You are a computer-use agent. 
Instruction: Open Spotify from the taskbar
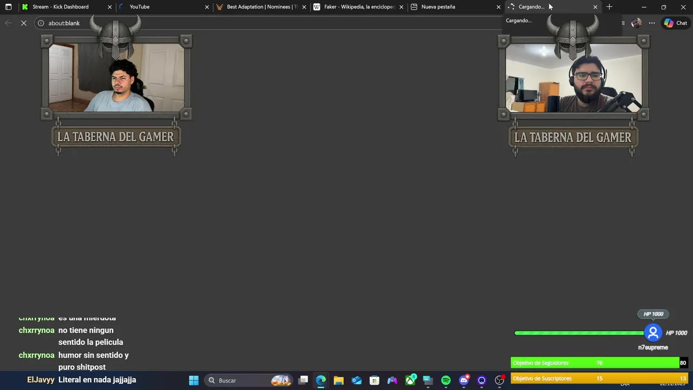[x=446, y=380]
